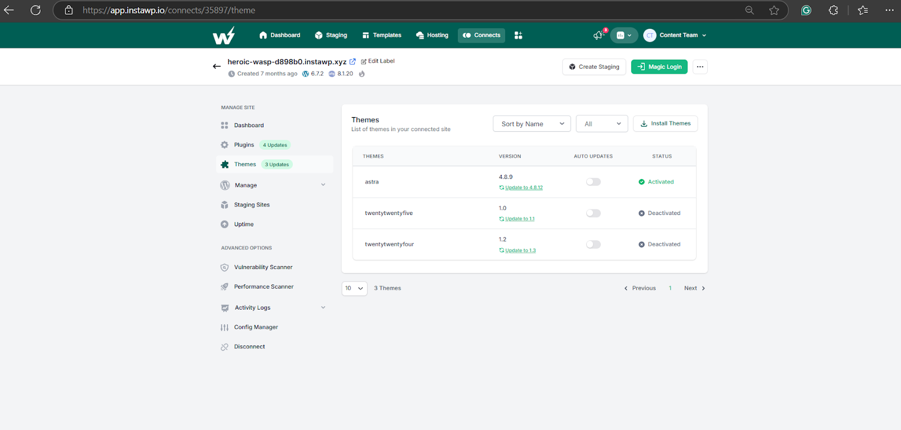901x430 pixels.
Task: Click the browser back arrow
Action: (9, 10)
